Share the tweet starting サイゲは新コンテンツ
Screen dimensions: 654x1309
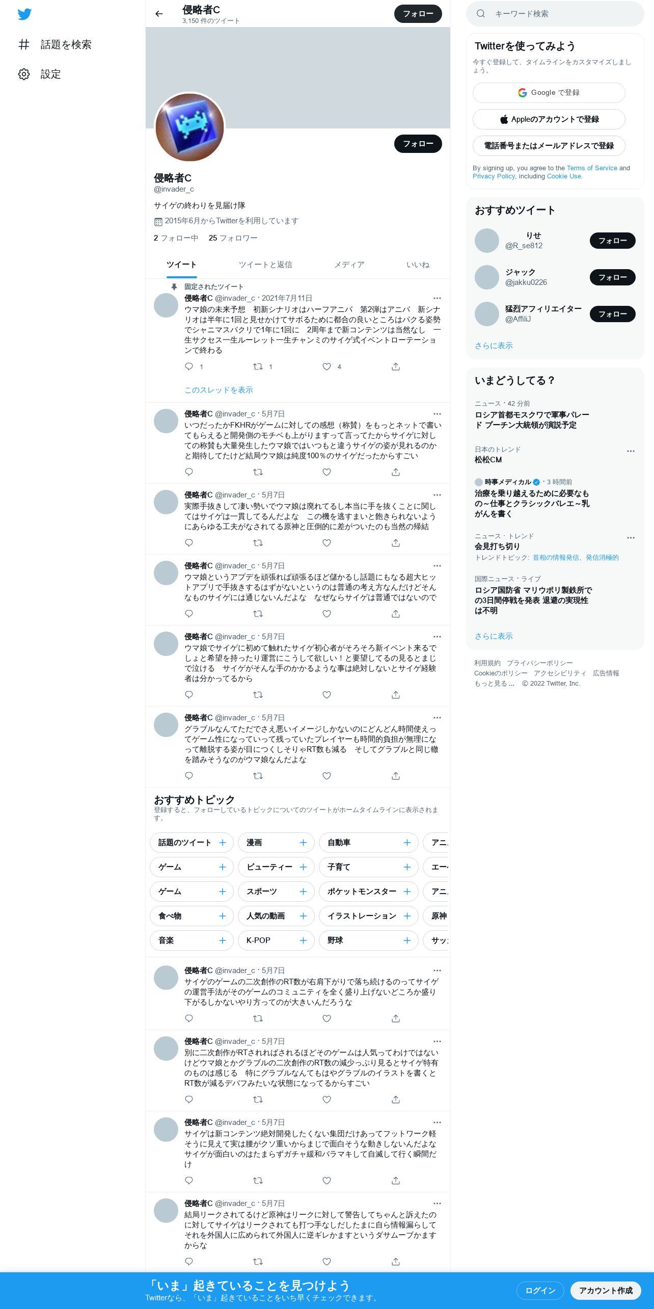pyautogui.click(x=396, y=1181)
